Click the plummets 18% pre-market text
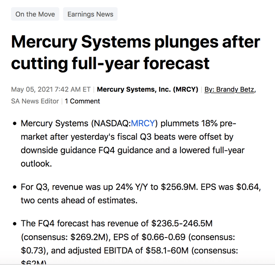 [128, 130]
